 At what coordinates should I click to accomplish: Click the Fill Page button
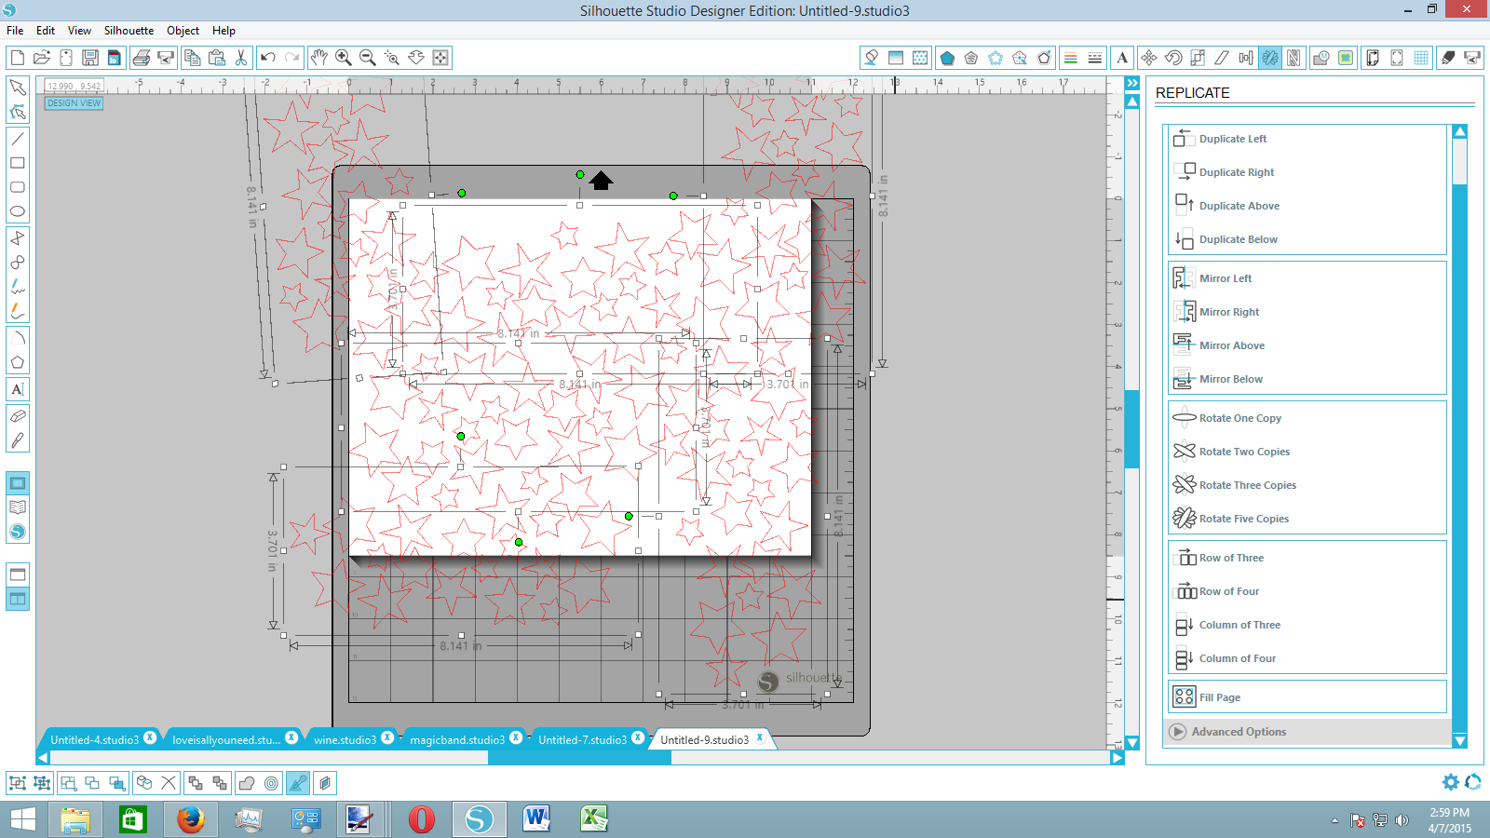pyautogui.click(x=1307, y=696)
